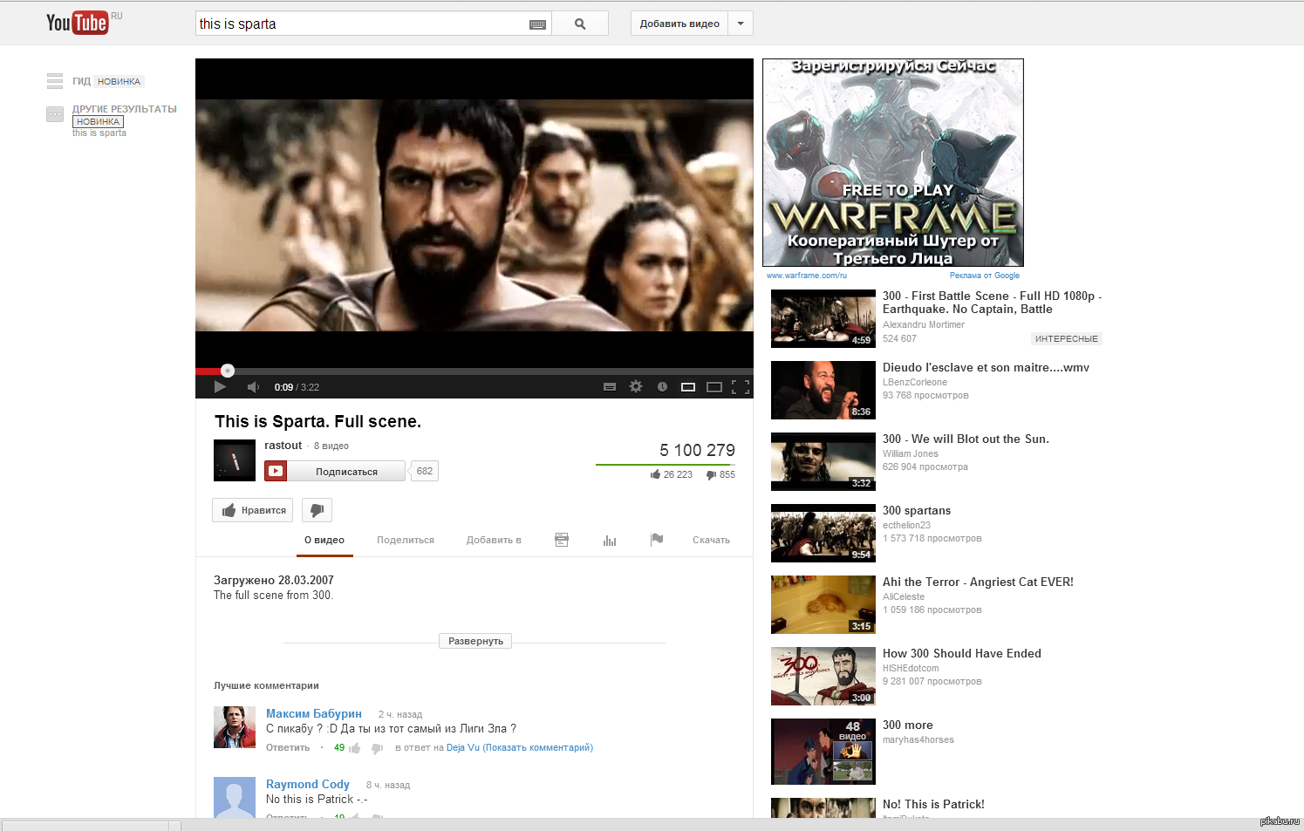
Task: Click the search magnifier button
Action: [x=580, y=24]
